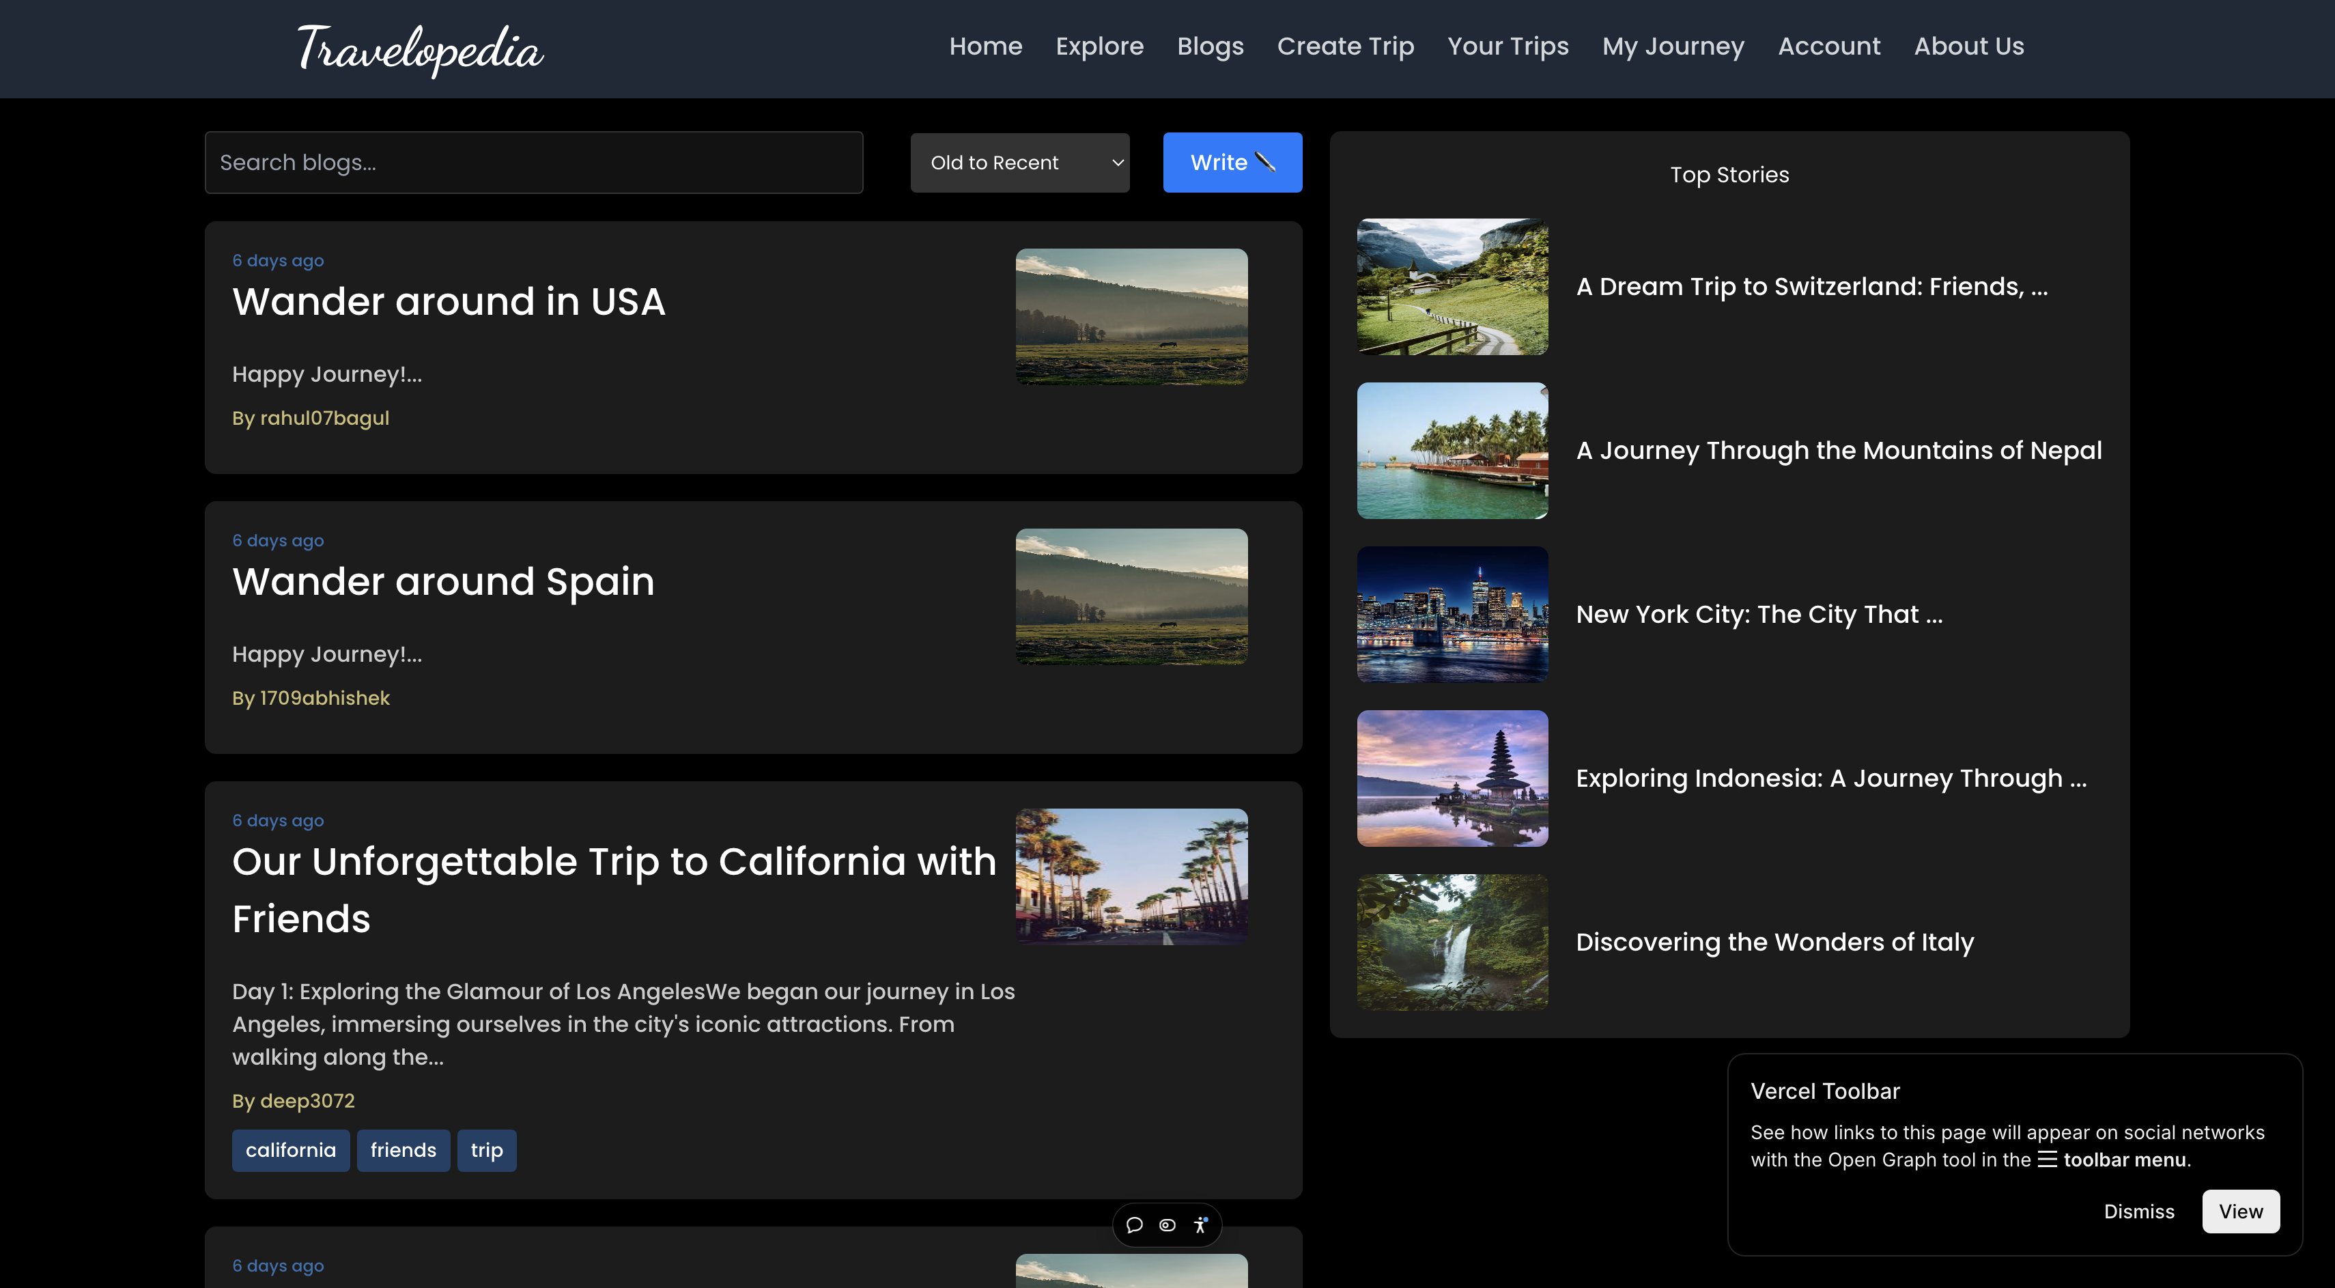Click the California palm trees thumbnail
Image resolution: width=2335 pixels, height=1288 pixels.
coord(1131,876)
